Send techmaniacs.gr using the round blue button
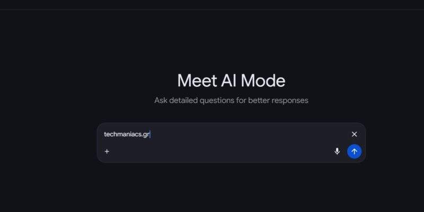 tap(354, 152)
